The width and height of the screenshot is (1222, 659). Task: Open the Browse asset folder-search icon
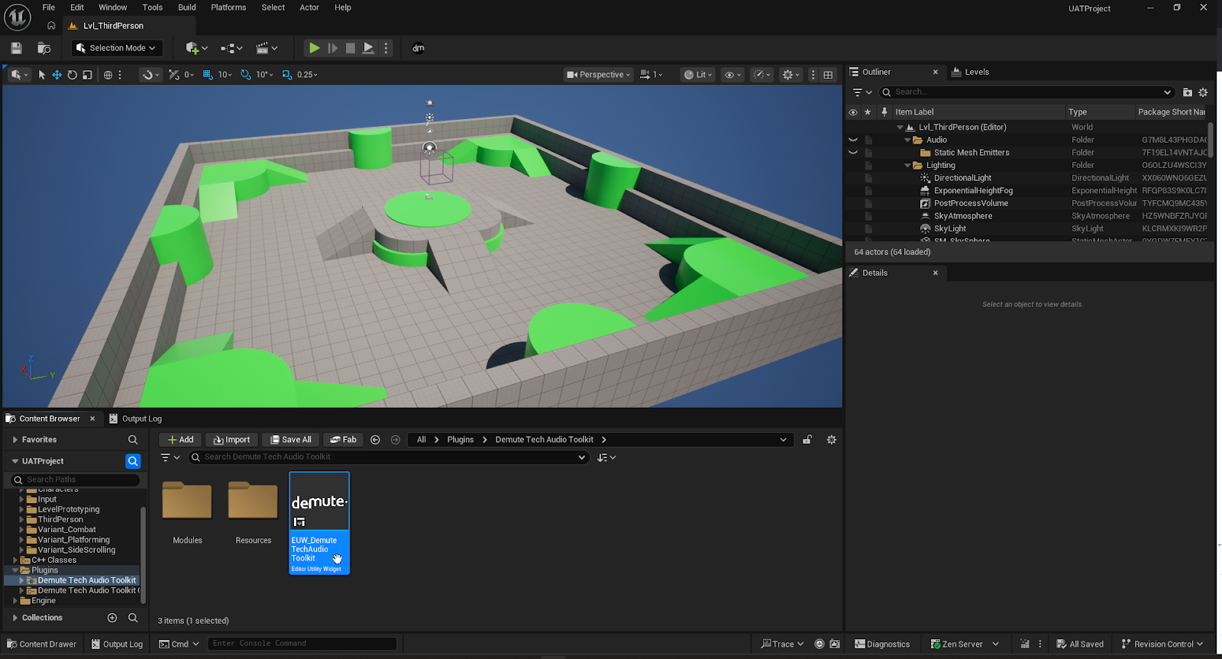tap(44, 48)
